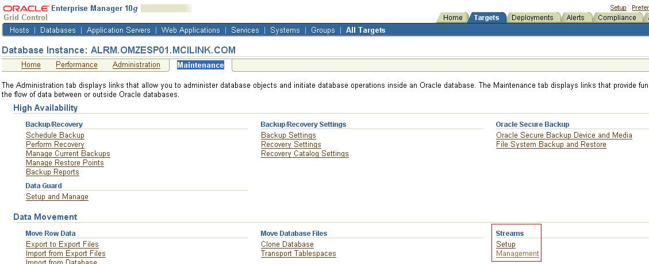649x264 pixels.
Task: Open Manage Current Backups
Action: (68, 153)
